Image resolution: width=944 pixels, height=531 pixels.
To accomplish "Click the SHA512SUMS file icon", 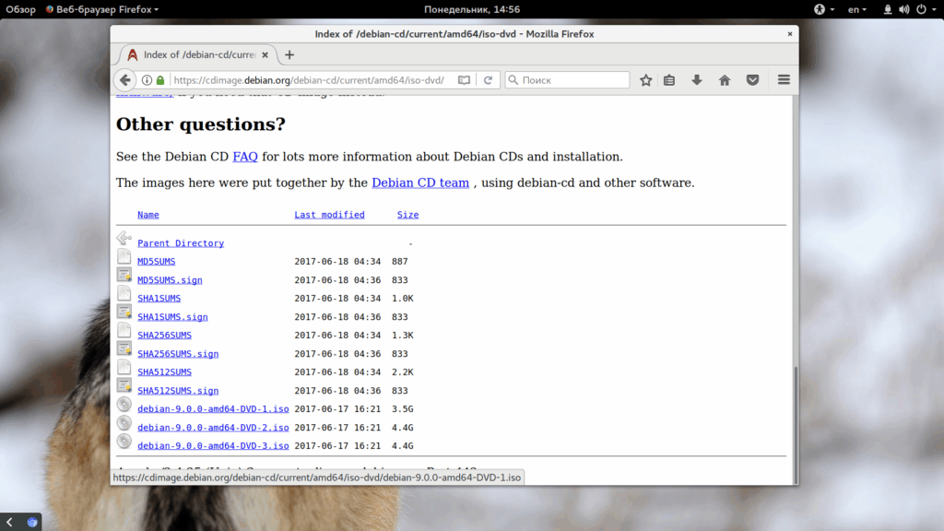I will click(124, 367).
